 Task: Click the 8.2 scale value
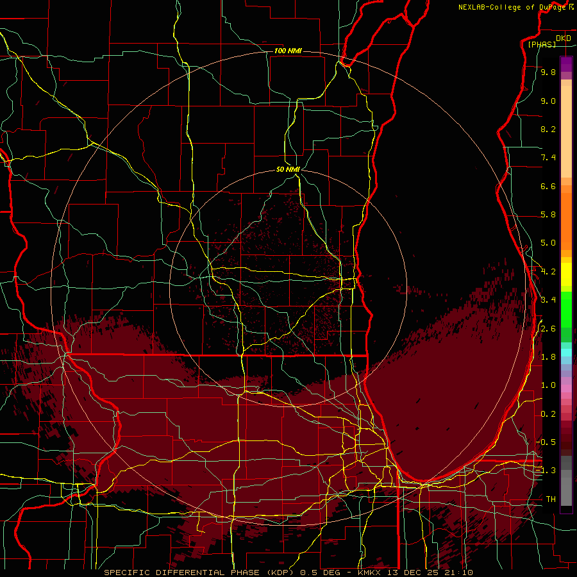point(548,129)
